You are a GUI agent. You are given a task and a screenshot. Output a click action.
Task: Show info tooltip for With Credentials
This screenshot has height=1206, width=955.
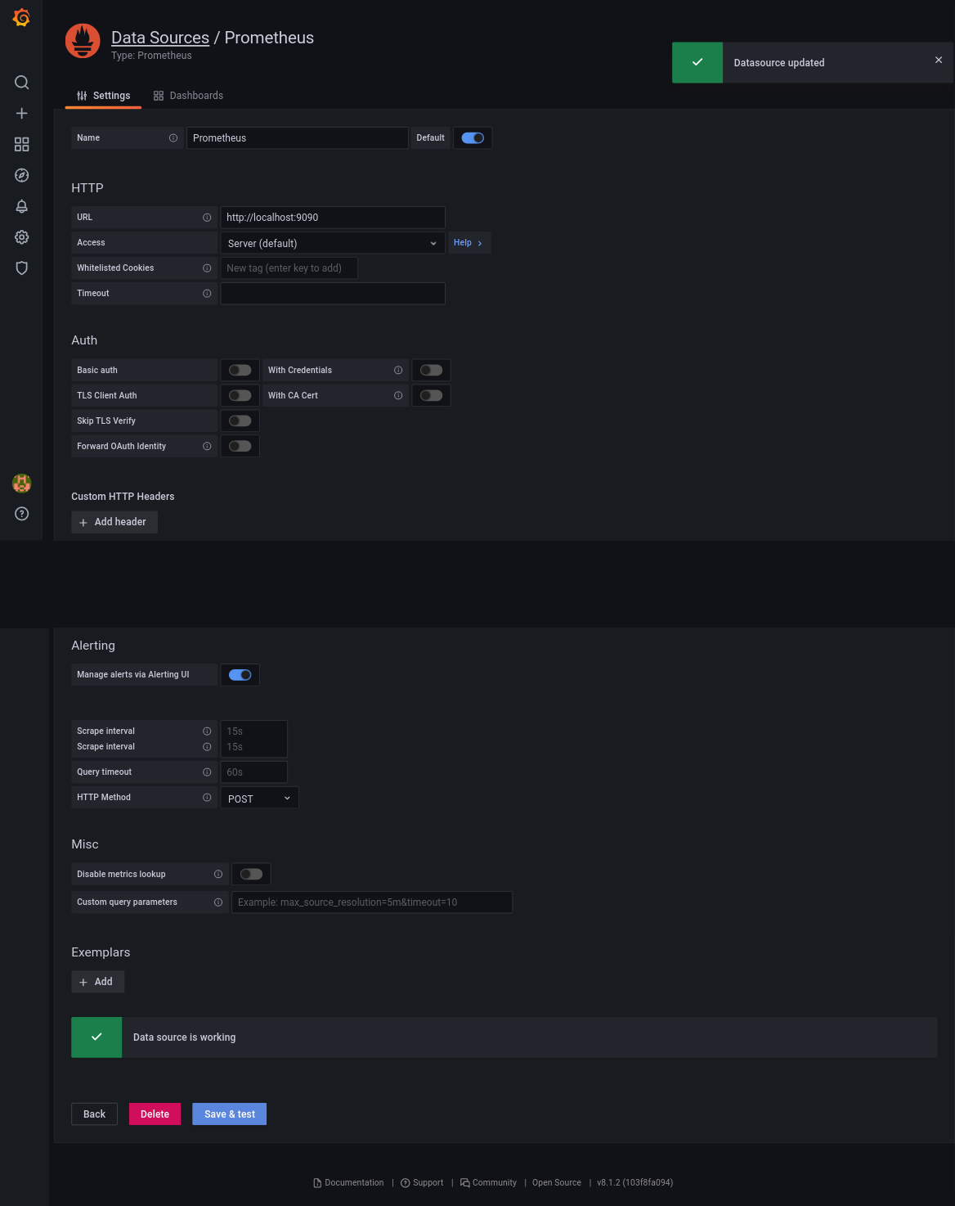point(398,371)
